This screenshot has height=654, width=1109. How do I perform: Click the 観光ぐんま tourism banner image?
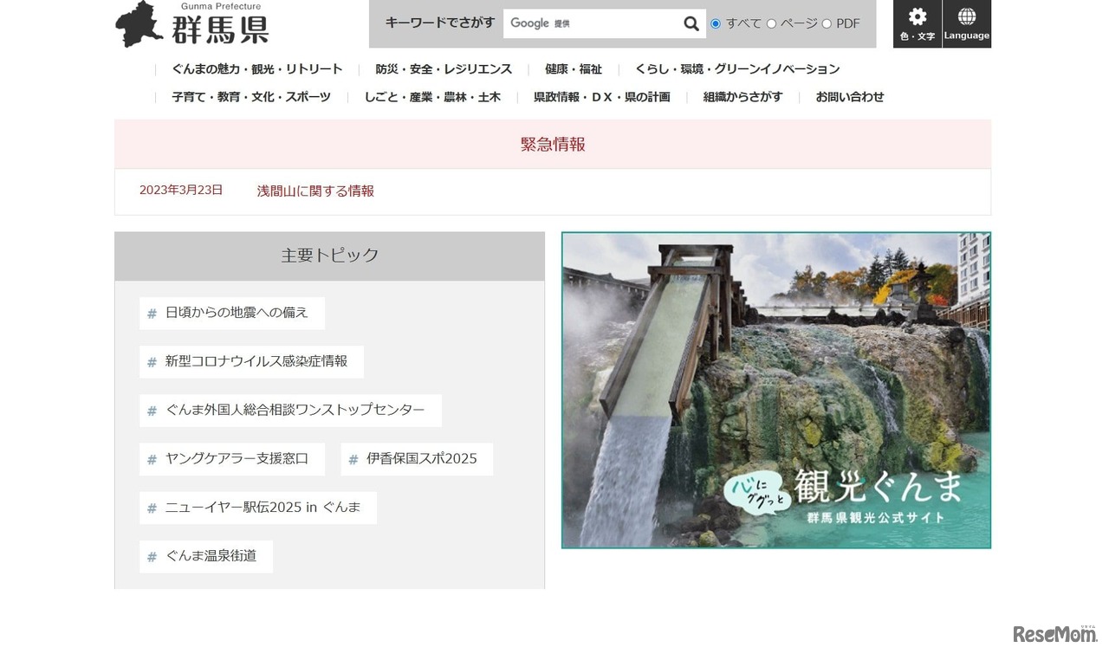click(776, 390)
